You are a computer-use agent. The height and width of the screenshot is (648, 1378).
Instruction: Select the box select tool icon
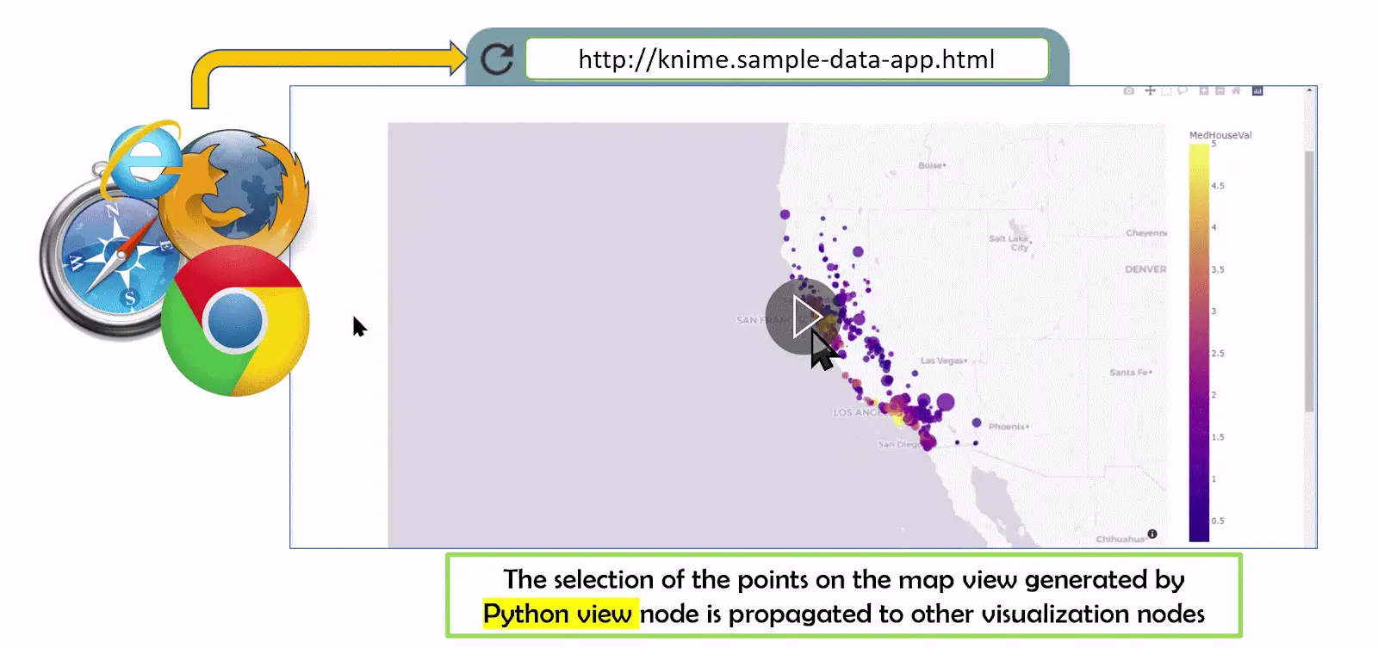(1166, 91)
